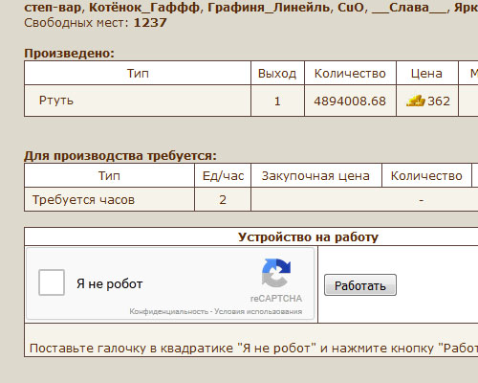Click the 'Цена' column header
Screen dimensions: 478x383
coord(426,74)
